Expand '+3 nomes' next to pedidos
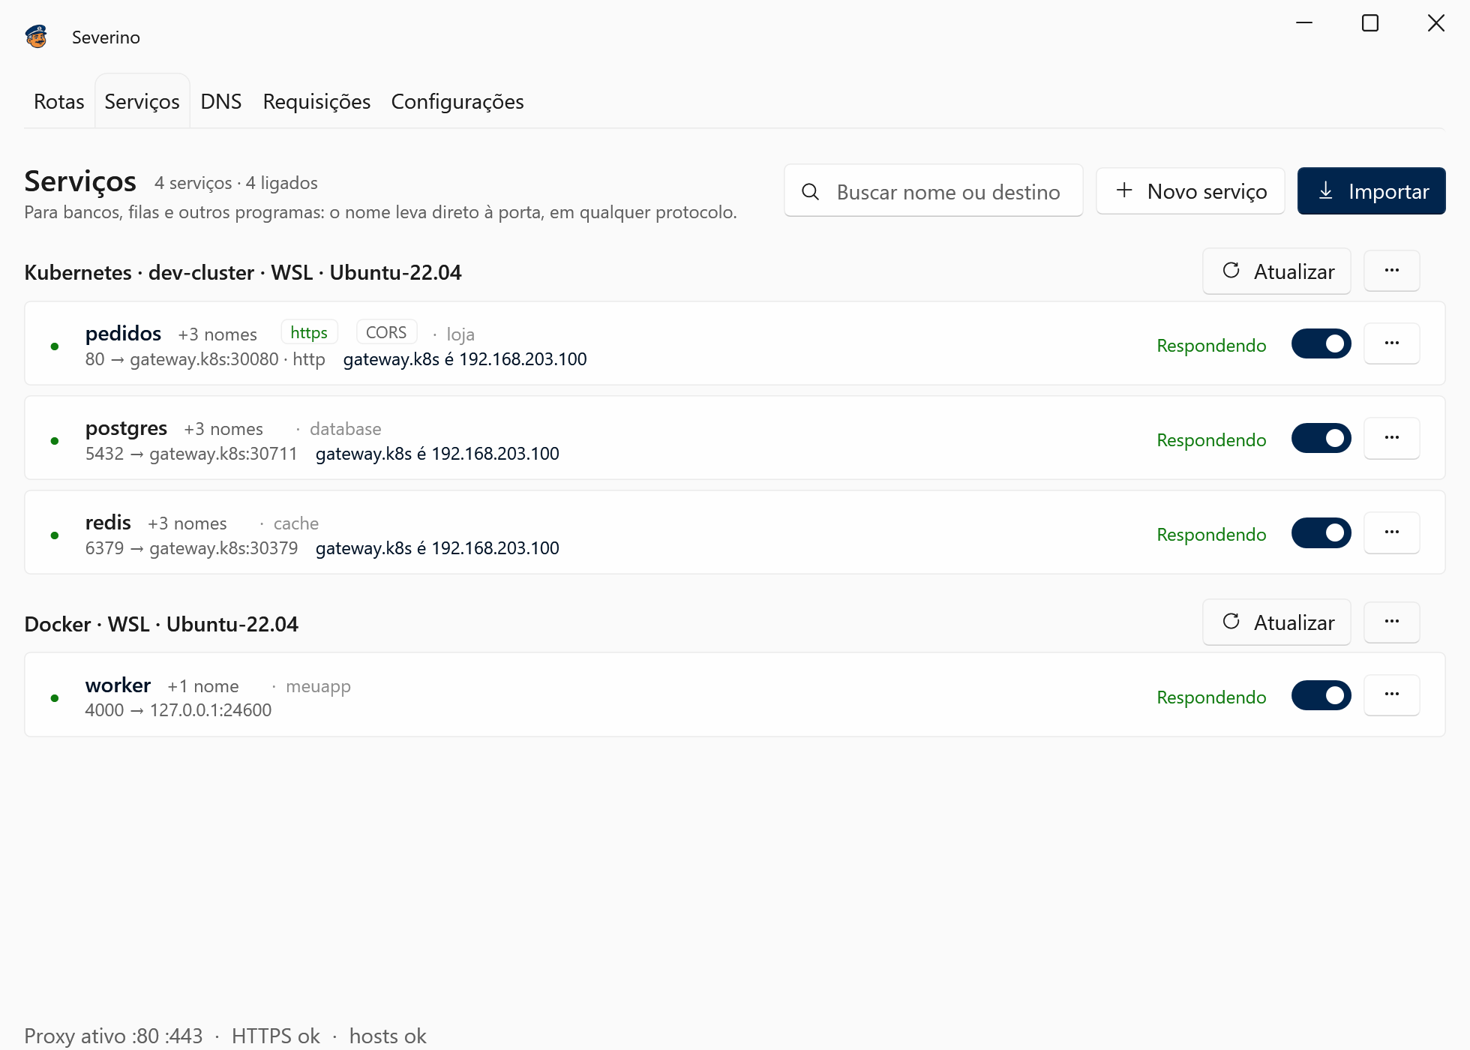This screenshot has height=1050, width=1470. 217,334
